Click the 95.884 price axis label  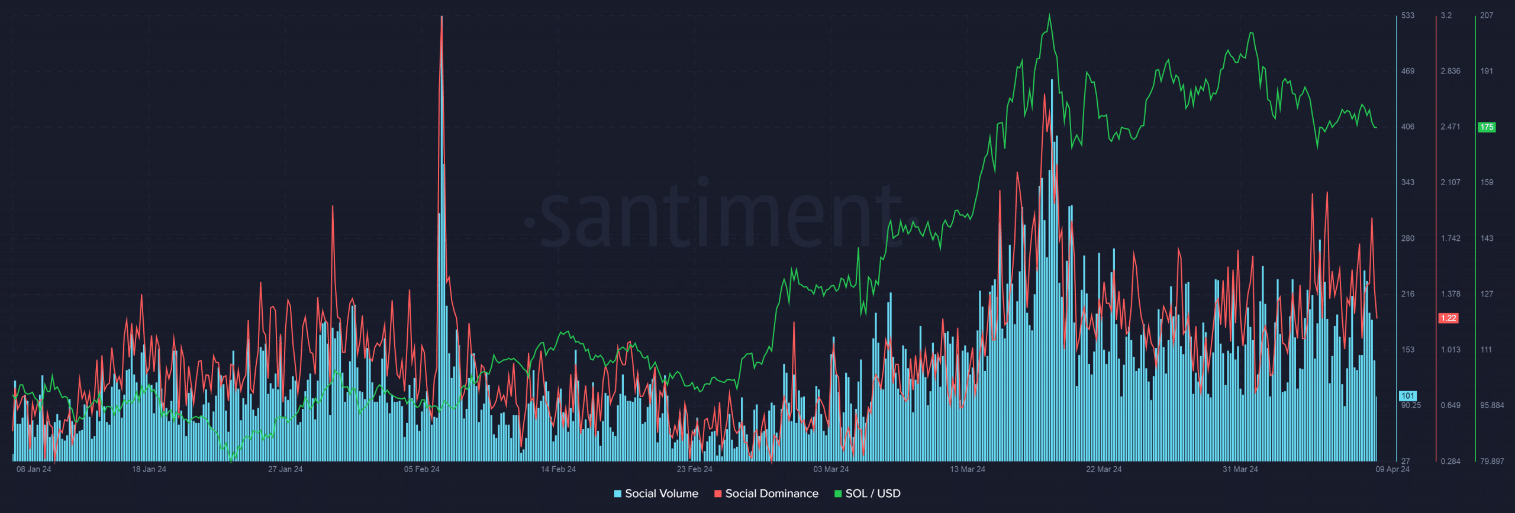click(1492, 405)
